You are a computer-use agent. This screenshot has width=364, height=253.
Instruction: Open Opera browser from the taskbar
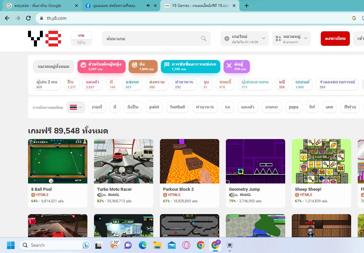(186, 245)
